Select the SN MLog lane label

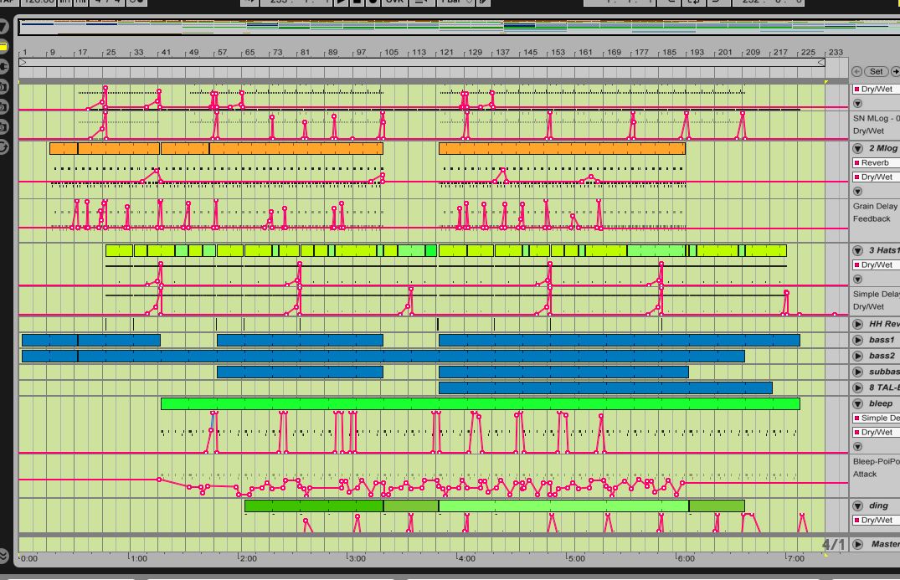(x=876, y=118)
